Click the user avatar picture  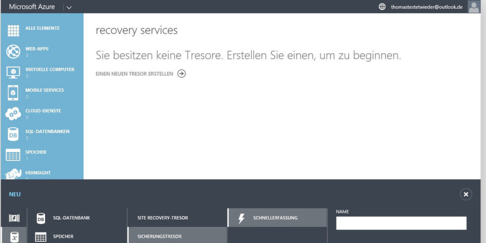474,7
